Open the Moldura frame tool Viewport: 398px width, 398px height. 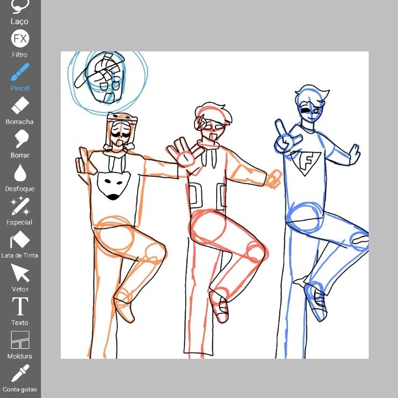(x=20, y=345)
